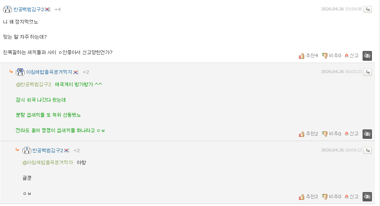Image resolution: width=380 pixels, height=206 pixels.
Task: Report the last reply (신고)
Action: 351,197
